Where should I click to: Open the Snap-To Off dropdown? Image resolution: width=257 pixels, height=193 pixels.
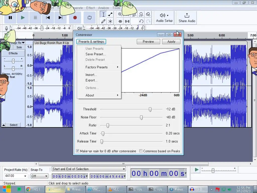click(39, 176)
